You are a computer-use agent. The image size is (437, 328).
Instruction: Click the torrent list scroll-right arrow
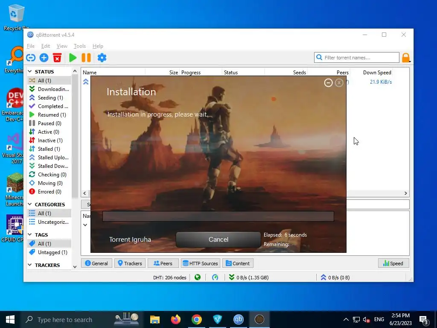[x=406, y=193]
